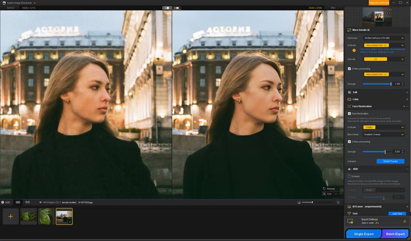Toggle Face Restoration 2-Pass processing checkbox
Image resolution: width=411 pixels, height=241 pixels.
click(350, 142)
